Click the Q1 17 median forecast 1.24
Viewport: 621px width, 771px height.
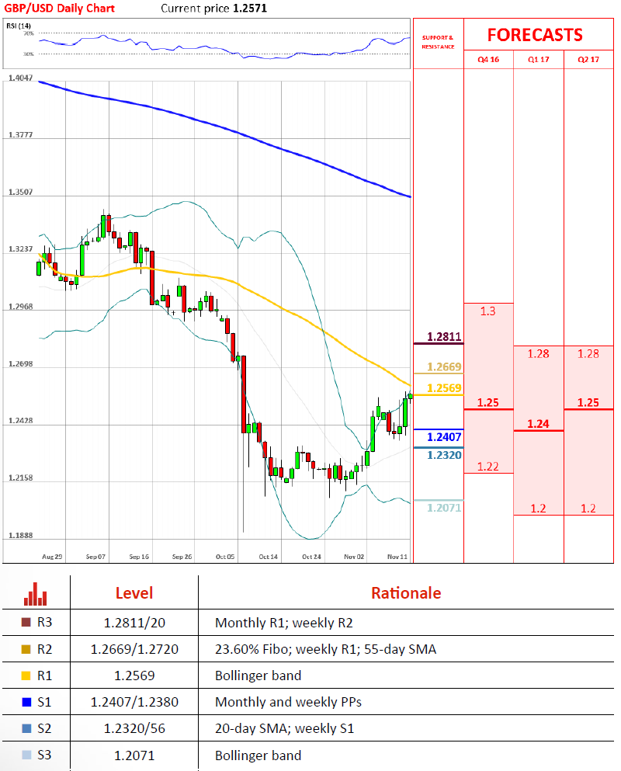coord(539,424)
